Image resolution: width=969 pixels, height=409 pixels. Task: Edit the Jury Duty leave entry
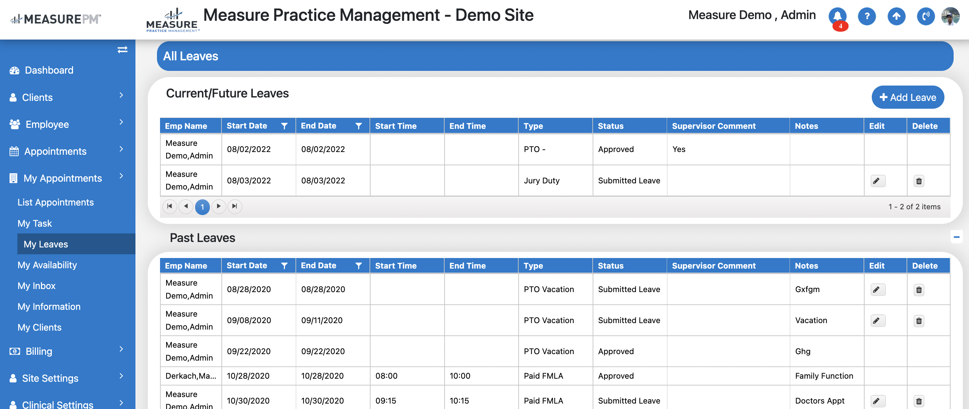(x=878, y=181)
